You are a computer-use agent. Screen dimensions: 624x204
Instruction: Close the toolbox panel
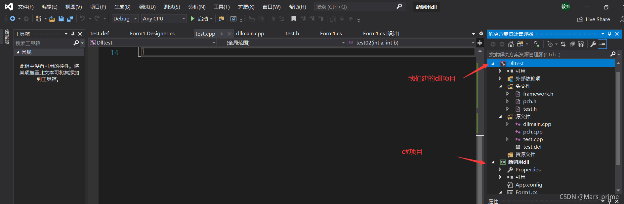[80, 34]
